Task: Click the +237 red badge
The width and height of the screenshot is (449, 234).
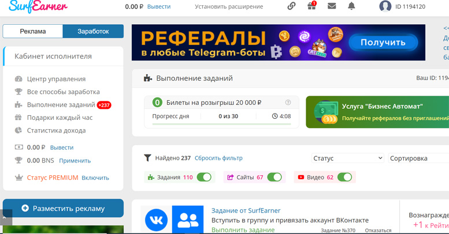Action: click(104, 105)
